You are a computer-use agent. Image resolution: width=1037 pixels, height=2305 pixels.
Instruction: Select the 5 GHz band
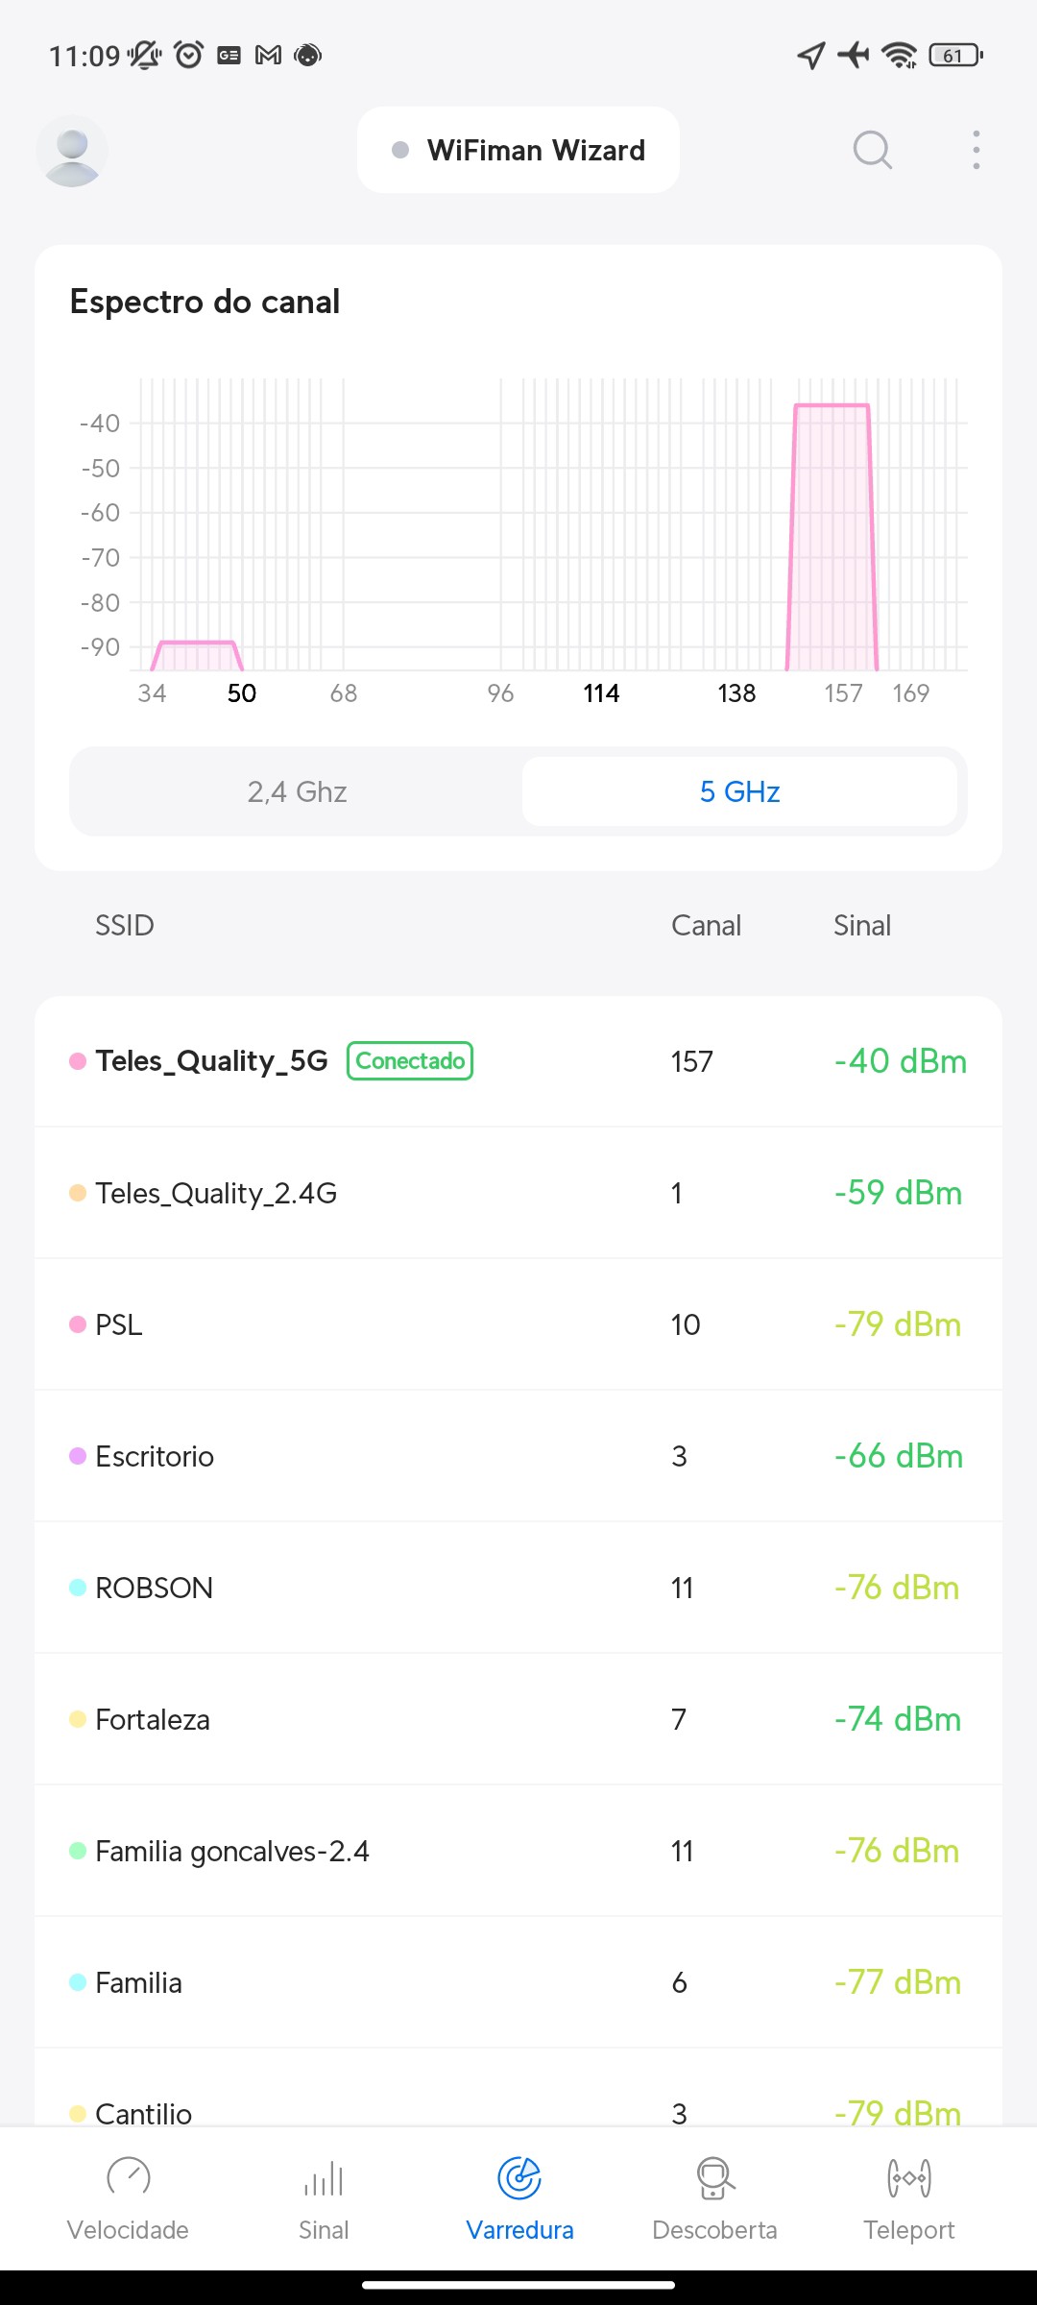click(739, 791)
